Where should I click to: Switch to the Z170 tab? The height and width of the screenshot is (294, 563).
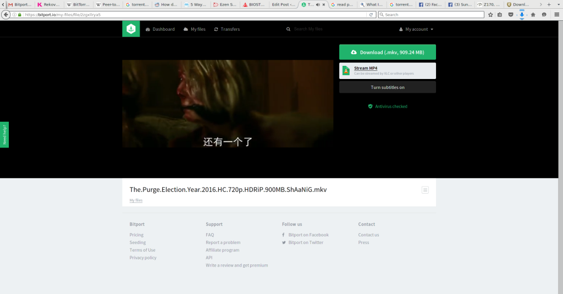[489, 4]
